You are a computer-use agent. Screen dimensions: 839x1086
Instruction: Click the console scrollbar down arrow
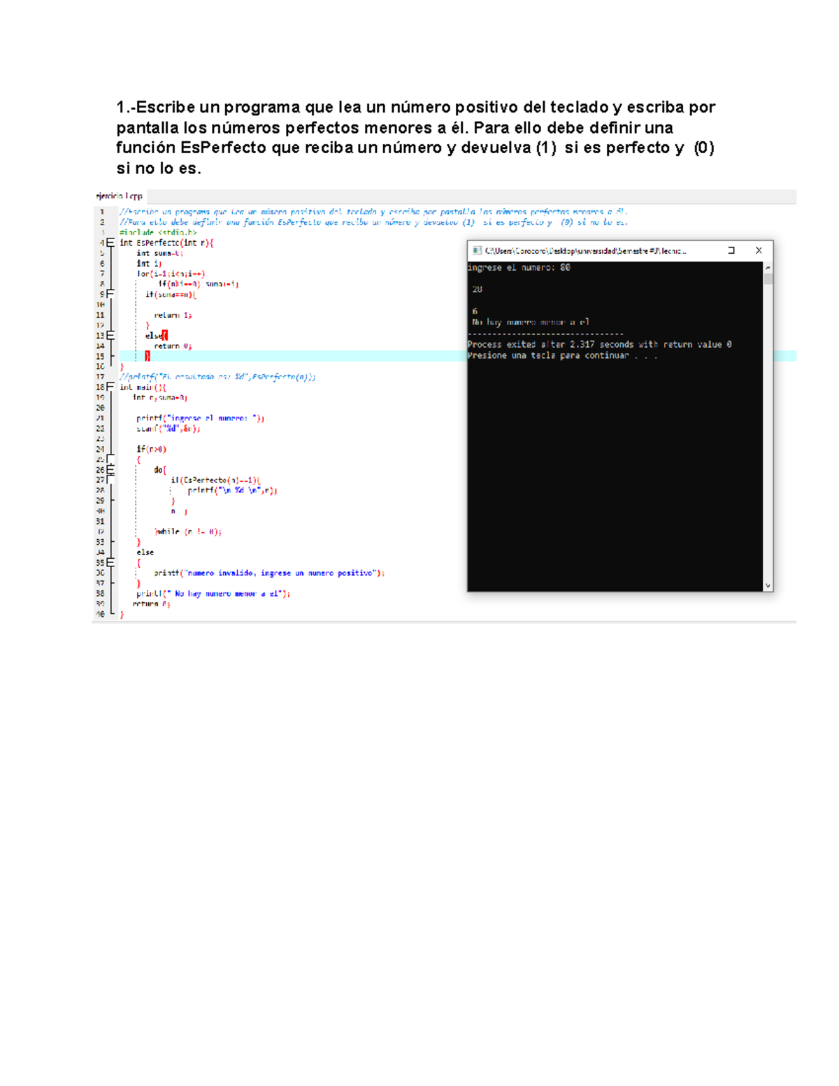coord(768,586)
